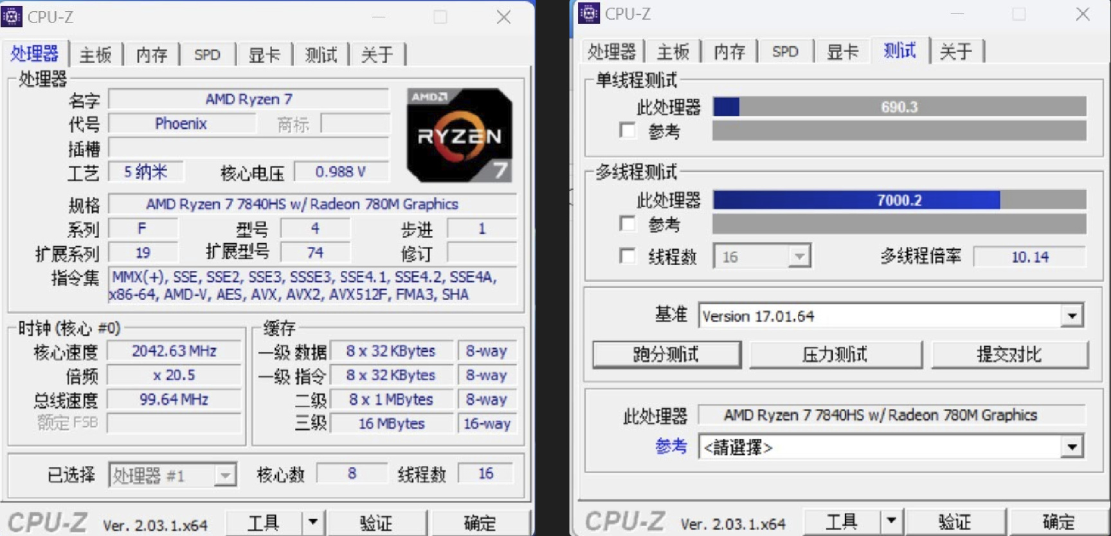Open the SPD tab in the right window
The height and width of the screenshot is (536, 1111).
tap(785, 51)
